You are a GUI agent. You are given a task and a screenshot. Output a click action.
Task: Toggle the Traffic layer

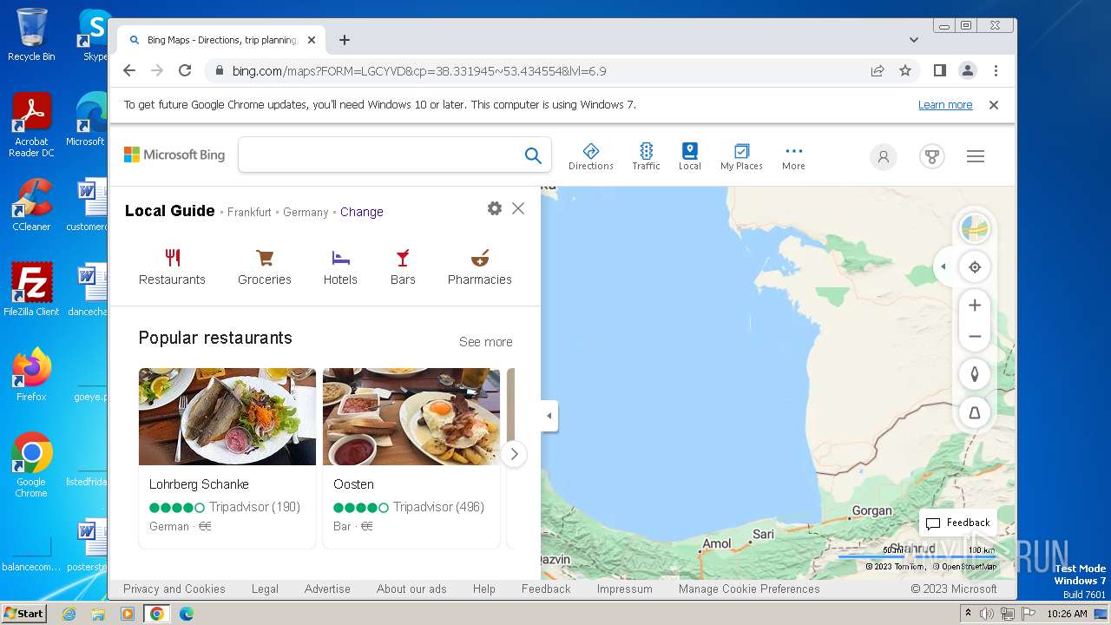pos(646,156)
